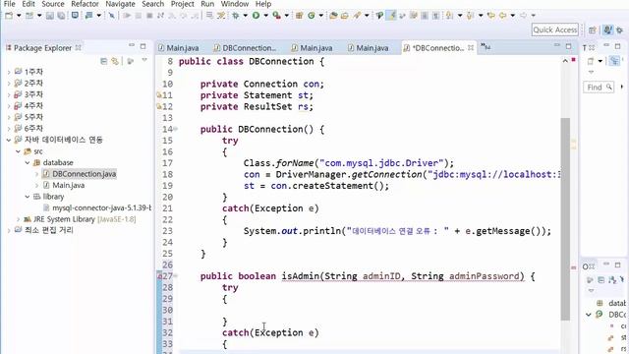
Task: Select the mysql-connector-java jar file
Action: pos(101,207)
